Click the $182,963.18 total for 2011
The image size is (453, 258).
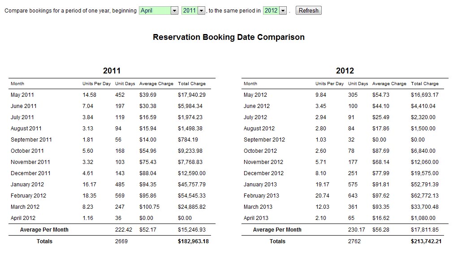(x=193, y=241)
